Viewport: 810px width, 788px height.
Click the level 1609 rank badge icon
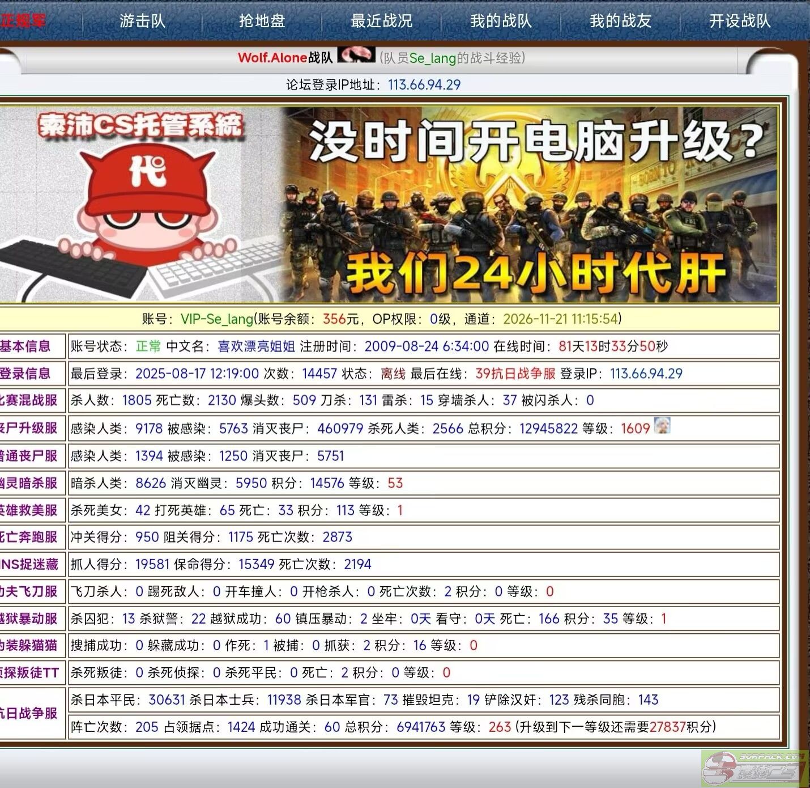[662, 426]
